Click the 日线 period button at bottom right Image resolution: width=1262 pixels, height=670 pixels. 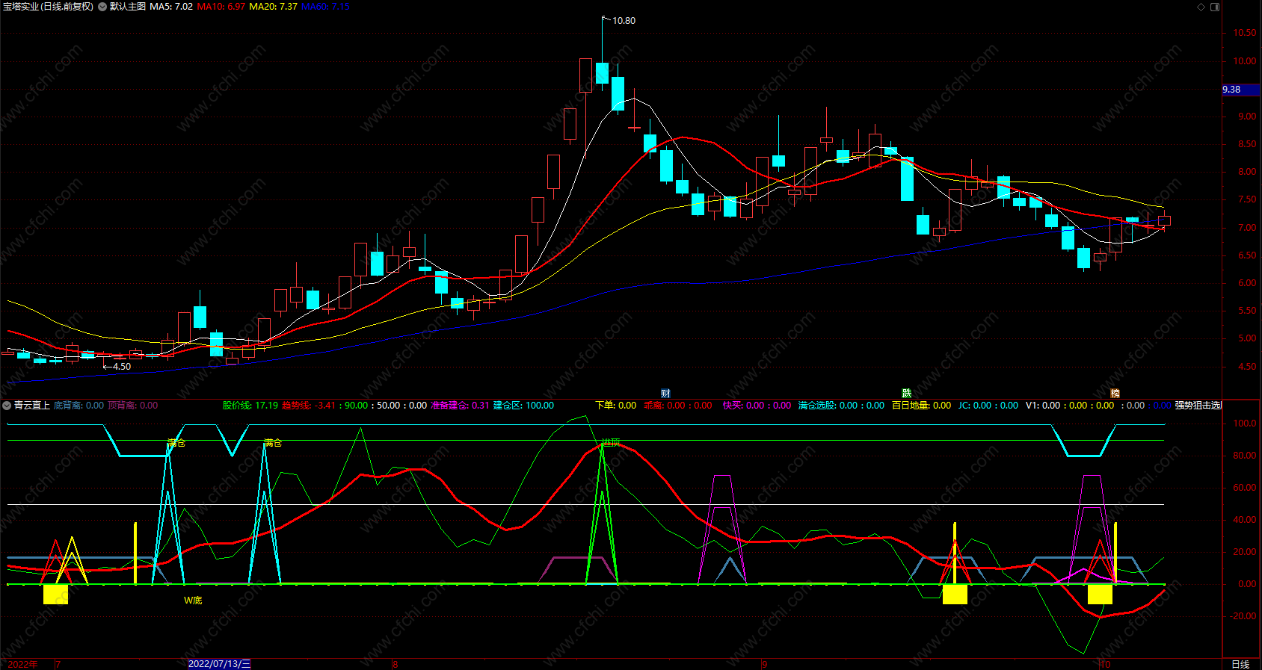click(x=1240, y=664)
